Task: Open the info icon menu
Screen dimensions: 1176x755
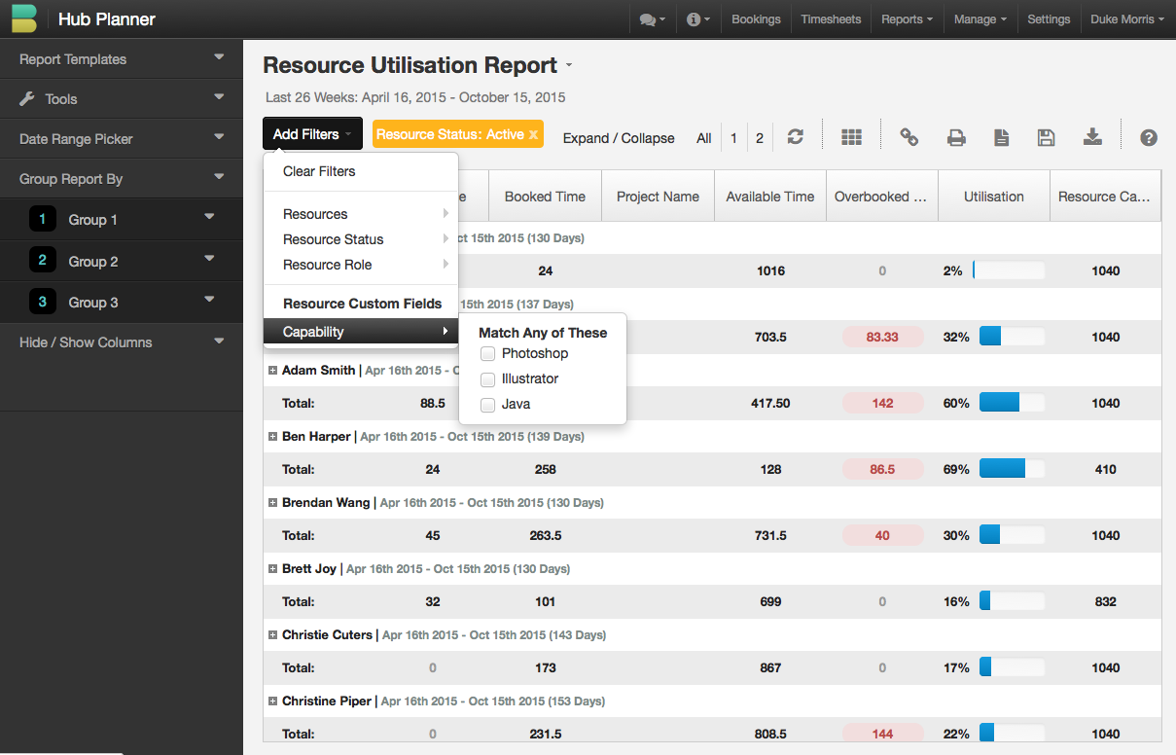Action: point(698,19)
